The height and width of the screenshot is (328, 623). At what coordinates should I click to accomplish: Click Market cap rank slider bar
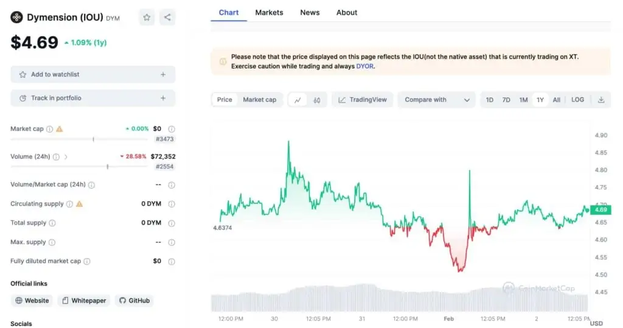point(79,139)
